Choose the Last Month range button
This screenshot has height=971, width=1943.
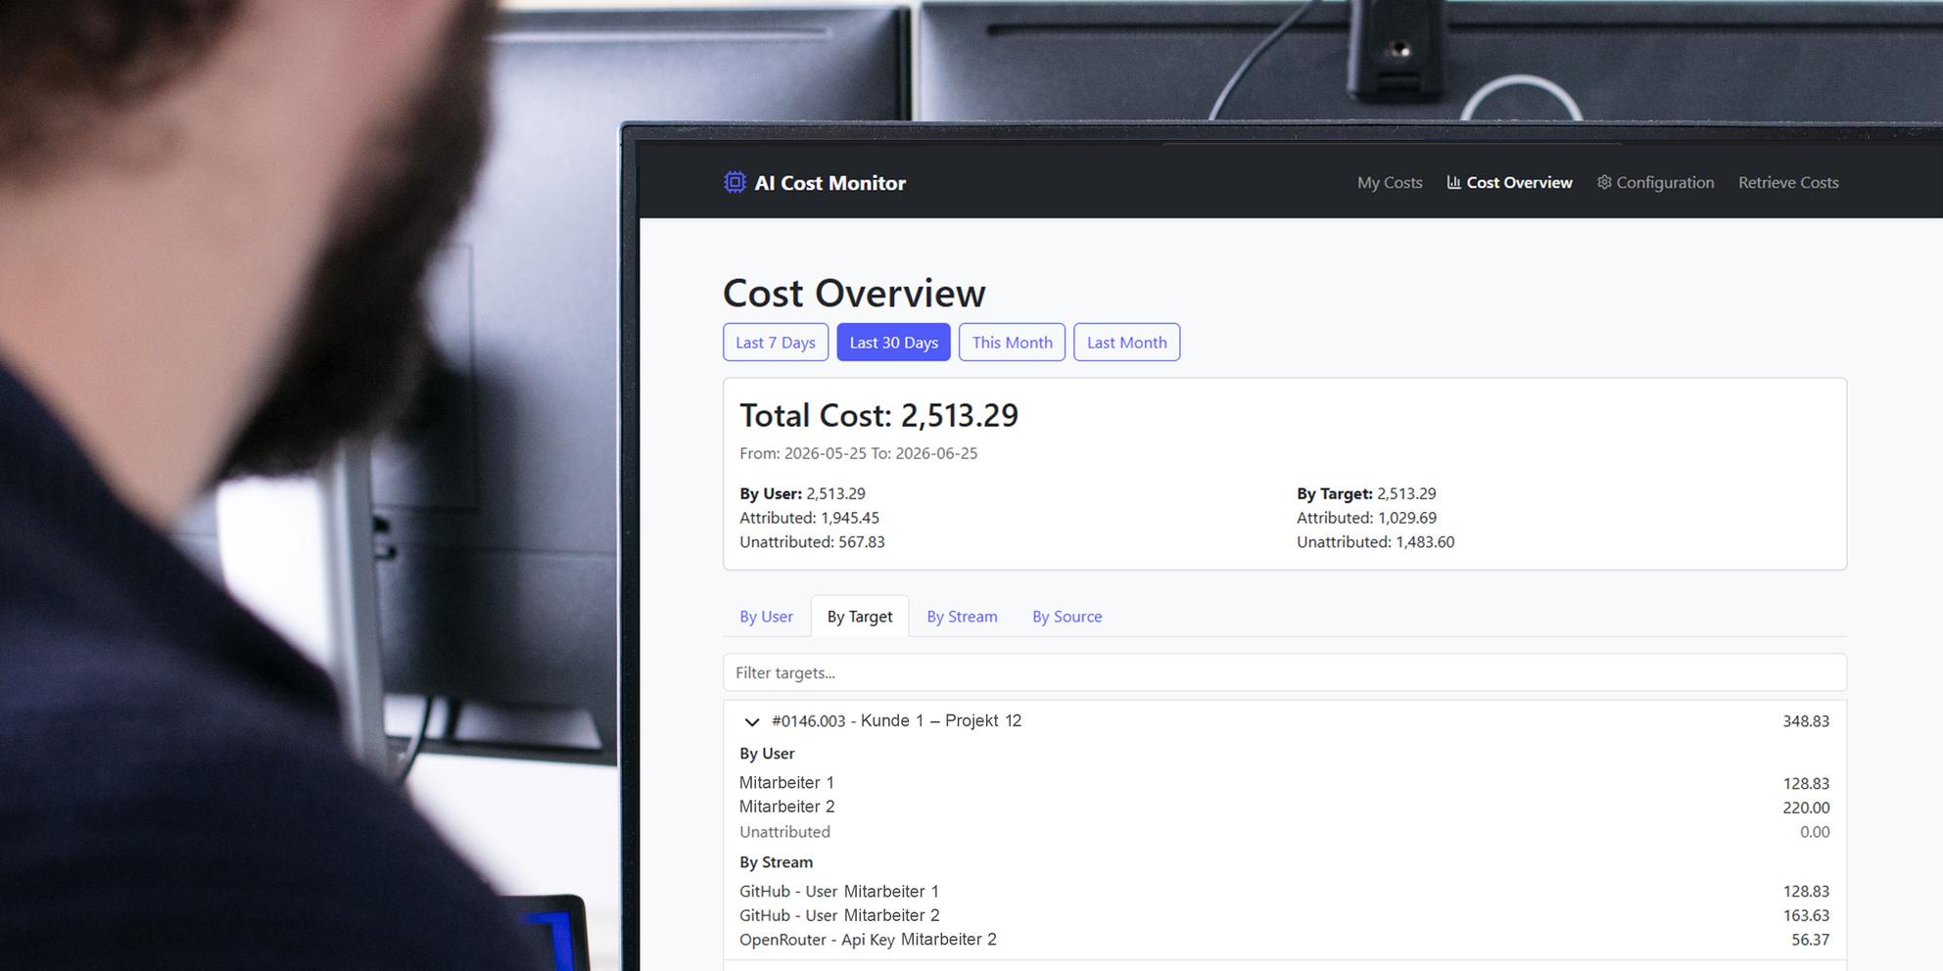click(1126, 342)
